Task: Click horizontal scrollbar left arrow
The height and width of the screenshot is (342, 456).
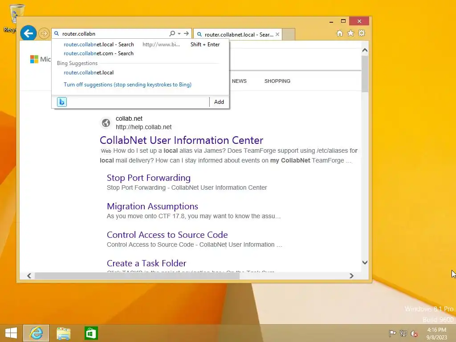Action: coord(29,276)
